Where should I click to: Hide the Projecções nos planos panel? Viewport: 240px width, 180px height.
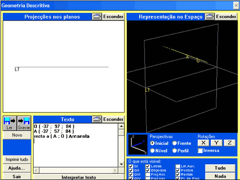click(x=113, y=17)
